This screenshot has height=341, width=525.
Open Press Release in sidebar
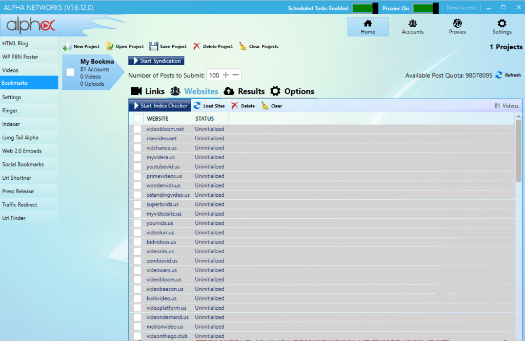(x=29, y=191)
